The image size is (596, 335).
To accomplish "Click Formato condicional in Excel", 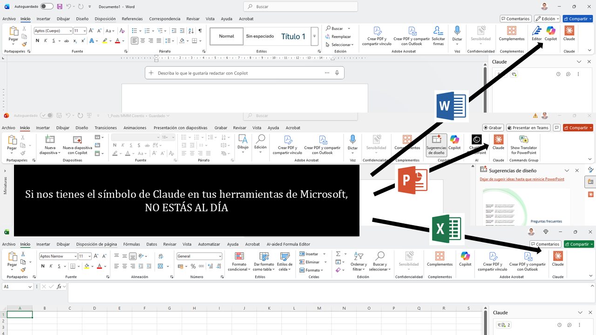I will pyautogui.click(x=239, y=261).
